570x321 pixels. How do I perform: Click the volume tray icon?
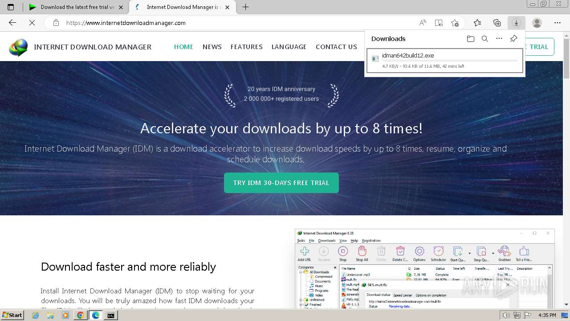click(506, 315)
